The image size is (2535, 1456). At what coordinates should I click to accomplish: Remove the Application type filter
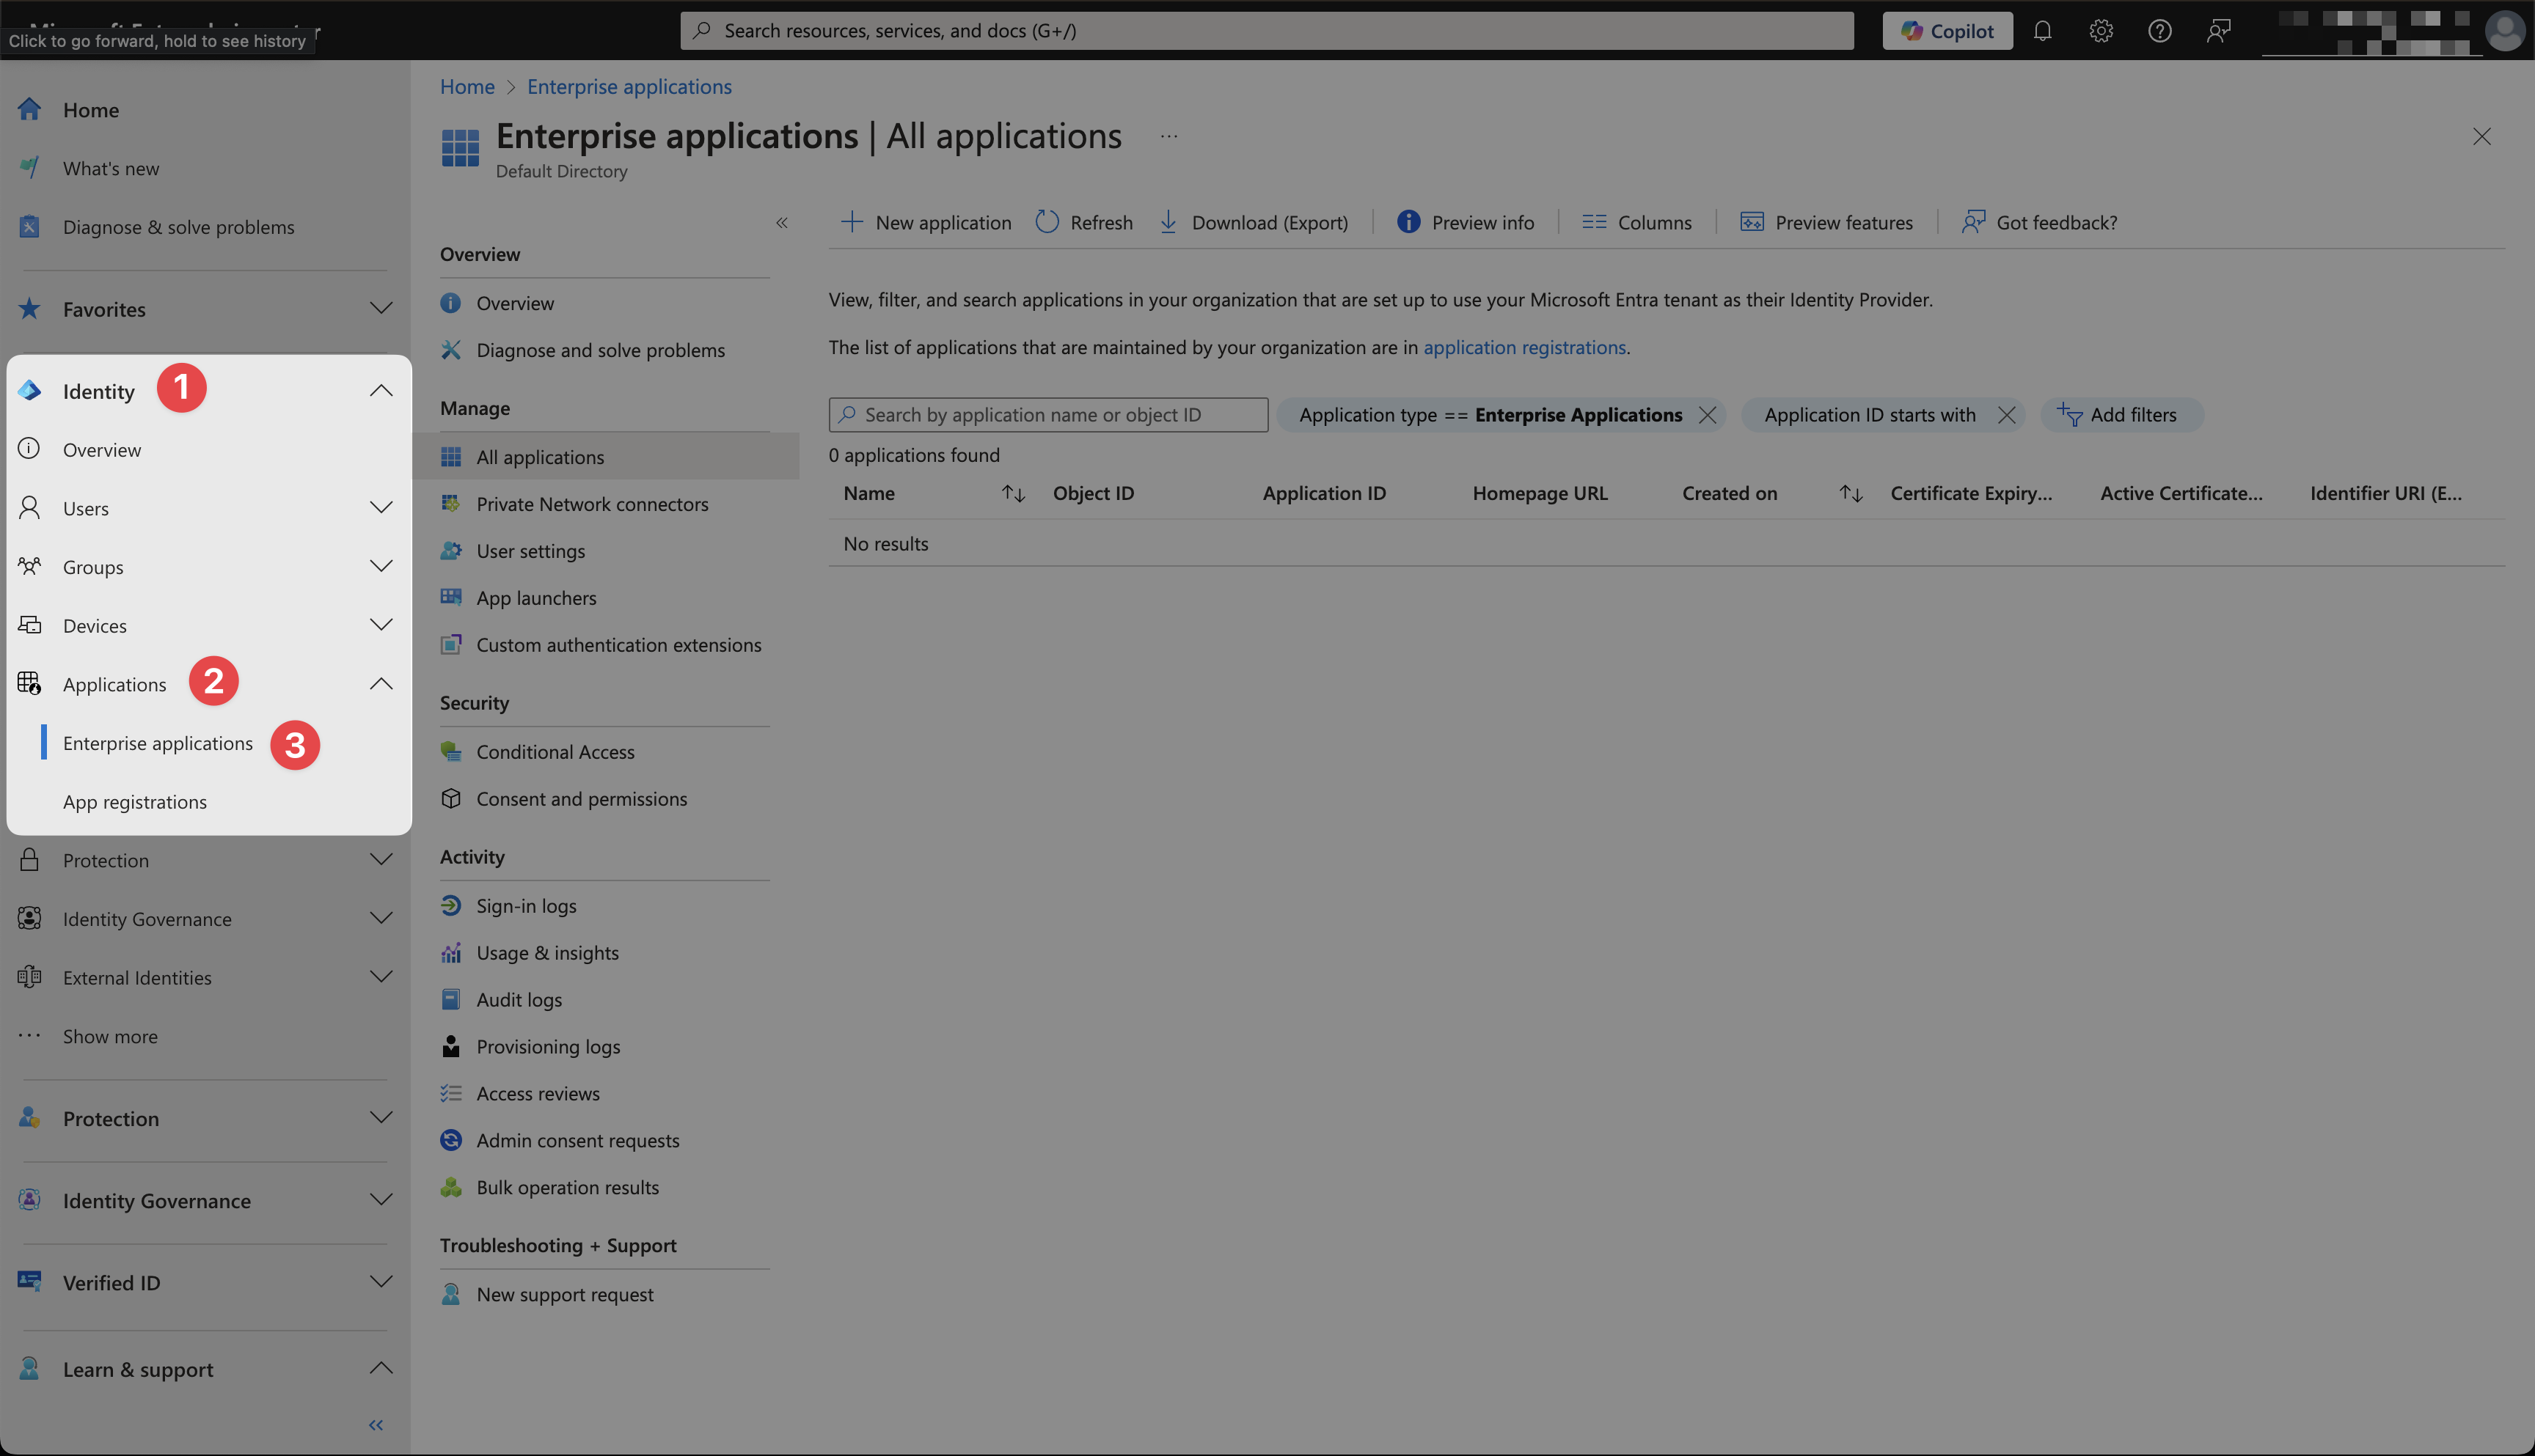pos(1708,415)
